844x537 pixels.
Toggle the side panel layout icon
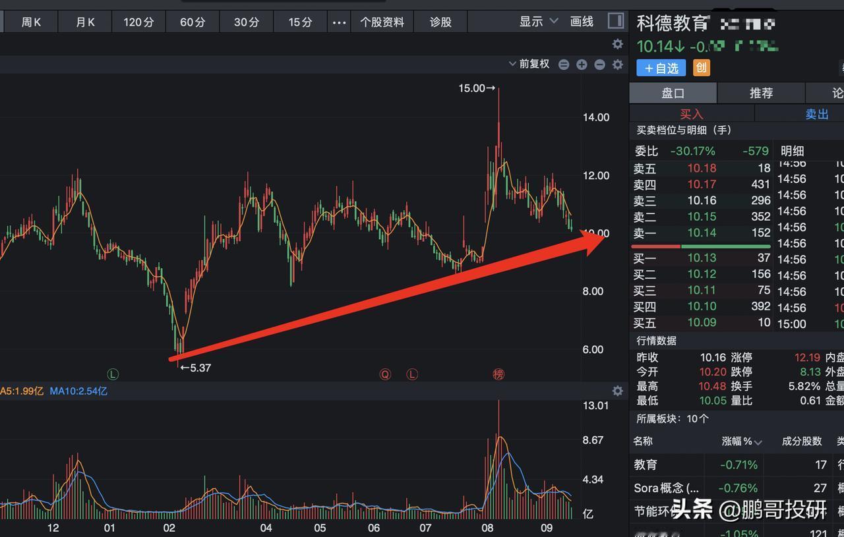[x=615, y=21]
